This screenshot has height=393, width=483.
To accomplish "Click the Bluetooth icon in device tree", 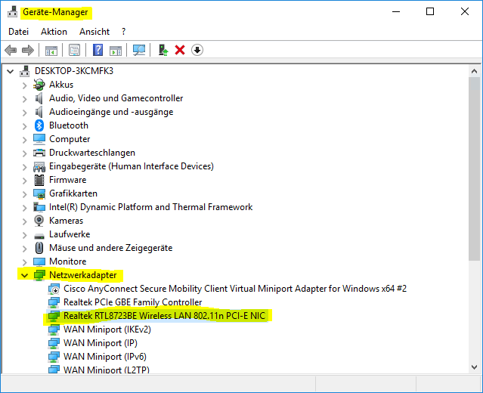I will coord(39,125).
